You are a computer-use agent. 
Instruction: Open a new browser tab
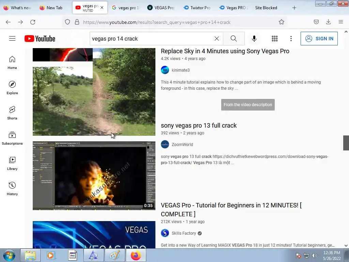tap(294, 8)
